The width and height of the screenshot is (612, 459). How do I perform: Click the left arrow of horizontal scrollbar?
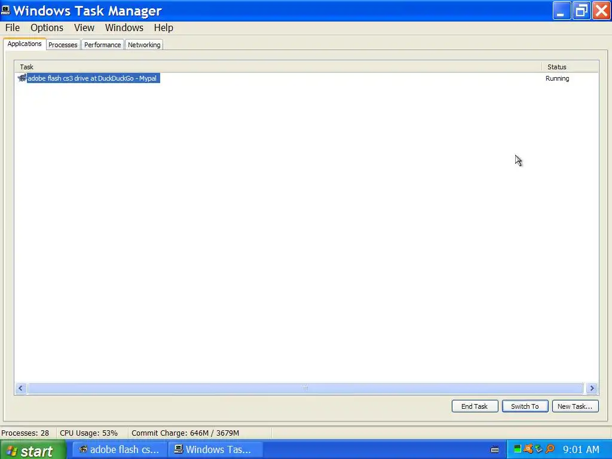[21, 388]
